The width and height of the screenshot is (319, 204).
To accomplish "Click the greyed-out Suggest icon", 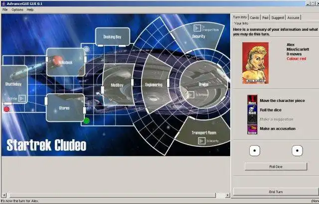I will tap(252, 119).
